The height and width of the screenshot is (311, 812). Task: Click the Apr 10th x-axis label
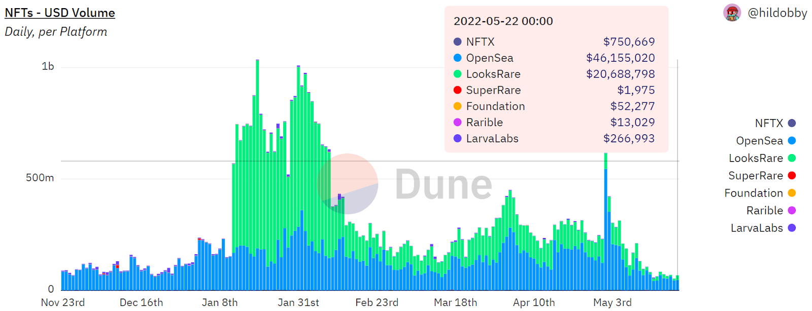tap(534, 302)
